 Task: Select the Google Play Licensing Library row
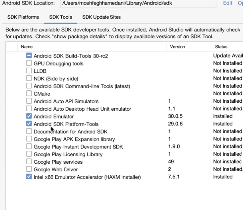(124, 154)
